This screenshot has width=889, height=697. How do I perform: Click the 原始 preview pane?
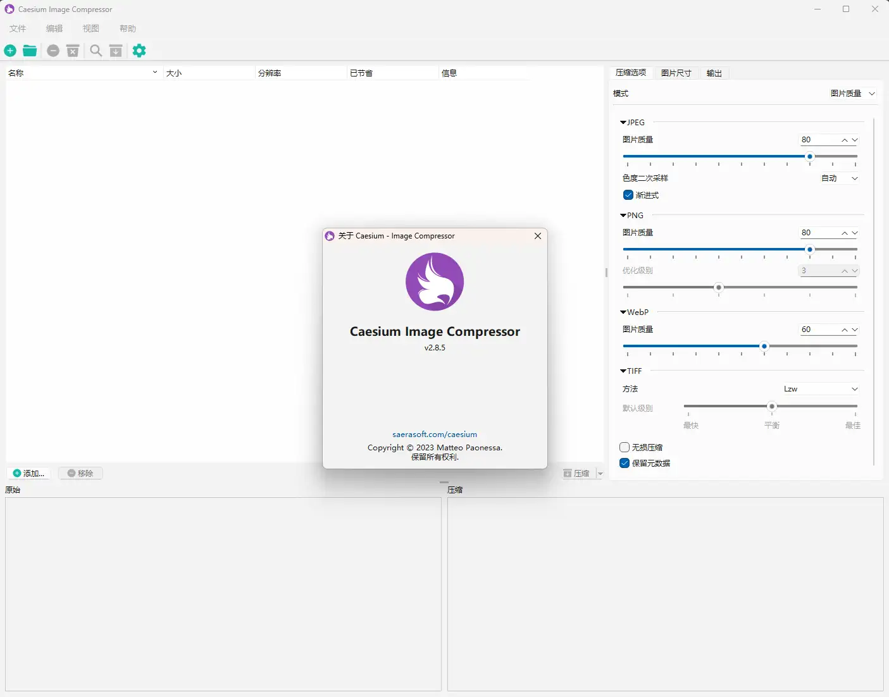point(223,594)
